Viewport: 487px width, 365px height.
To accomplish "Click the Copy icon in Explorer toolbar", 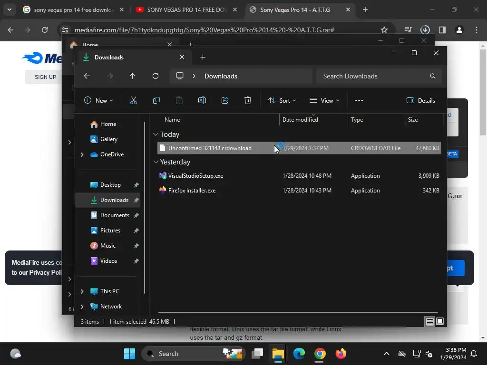I will pyautogui.click(x=156, y=100).
